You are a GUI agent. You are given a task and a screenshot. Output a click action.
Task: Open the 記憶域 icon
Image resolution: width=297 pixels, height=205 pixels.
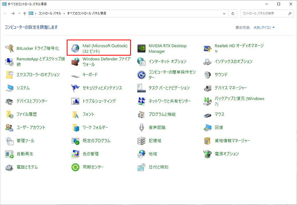pyautogui.click(x=141, y=141)
